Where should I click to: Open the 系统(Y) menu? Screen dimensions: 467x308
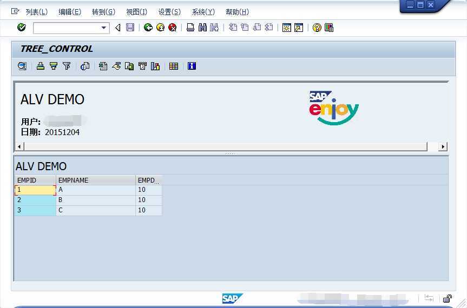203,12
